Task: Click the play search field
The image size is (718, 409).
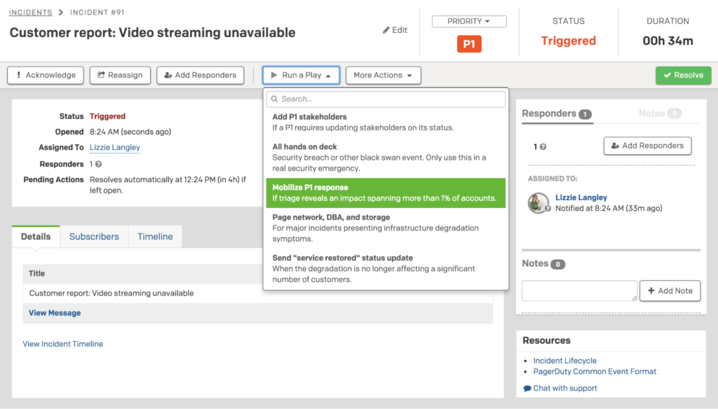Action: click(x=386, y=99)
